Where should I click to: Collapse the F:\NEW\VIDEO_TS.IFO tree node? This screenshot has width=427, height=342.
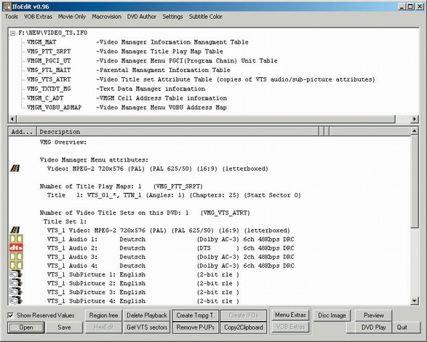pyautogui.click(x=12, y=33)
